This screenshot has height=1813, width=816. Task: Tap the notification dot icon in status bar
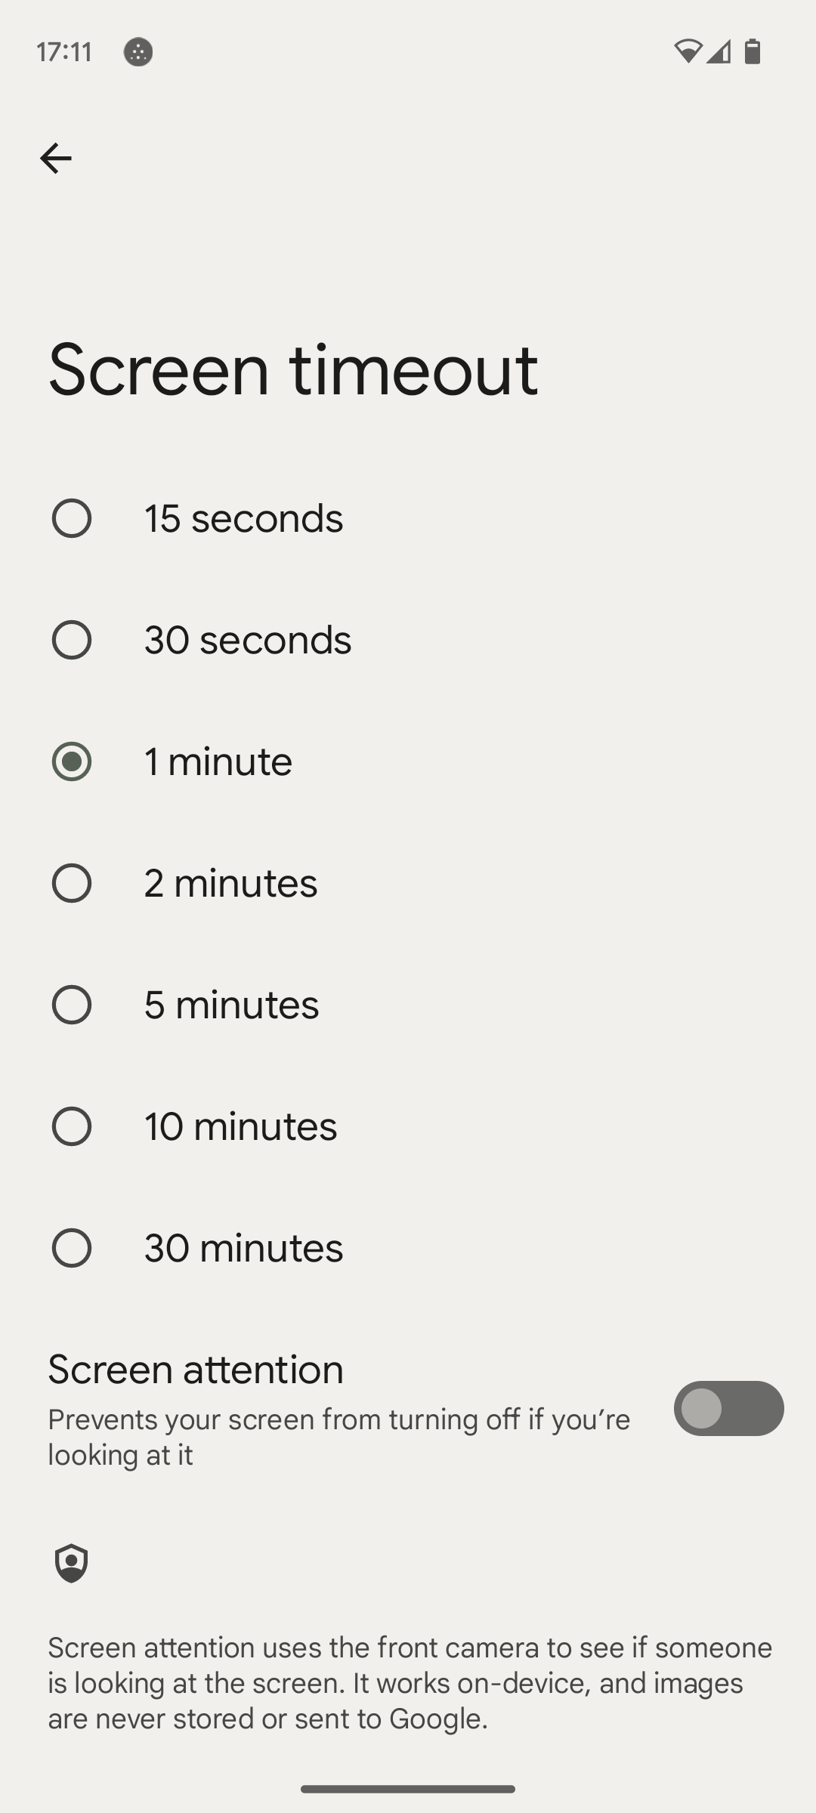138,52
